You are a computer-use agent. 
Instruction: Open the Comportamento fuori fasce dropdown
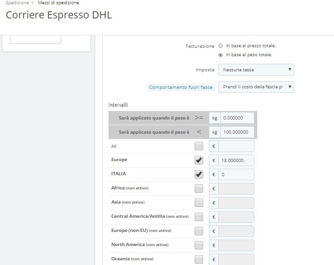click(x=256, y=87)
